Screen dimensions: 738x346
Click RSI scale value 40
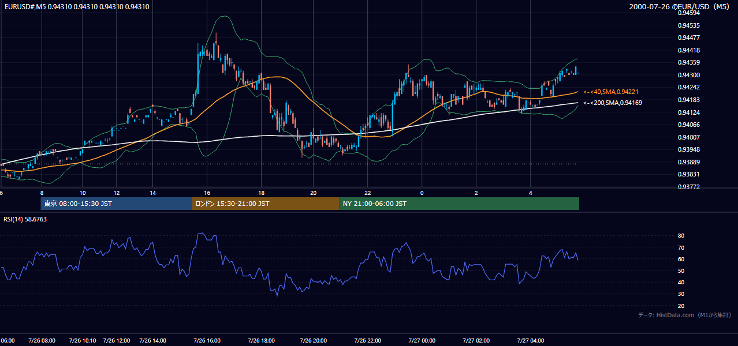point(681,282)
